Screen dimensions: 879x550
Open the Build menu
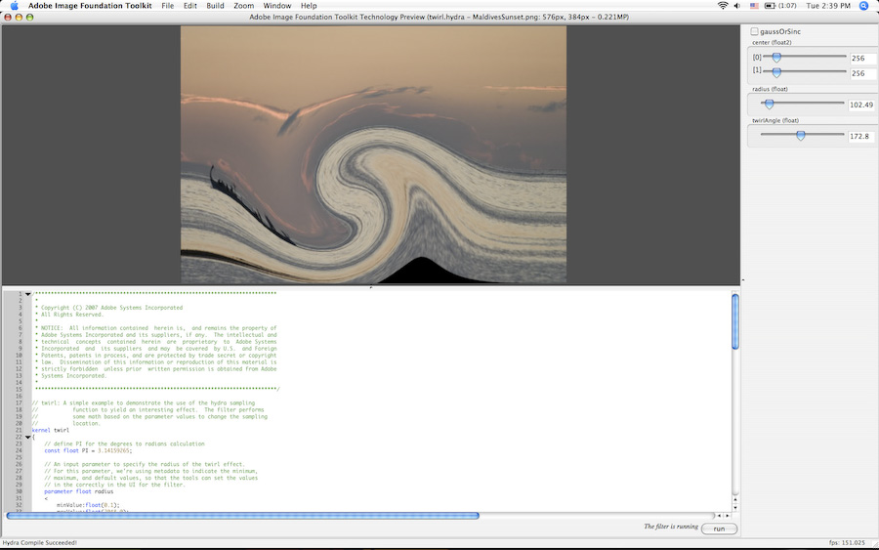click(215, 6)
